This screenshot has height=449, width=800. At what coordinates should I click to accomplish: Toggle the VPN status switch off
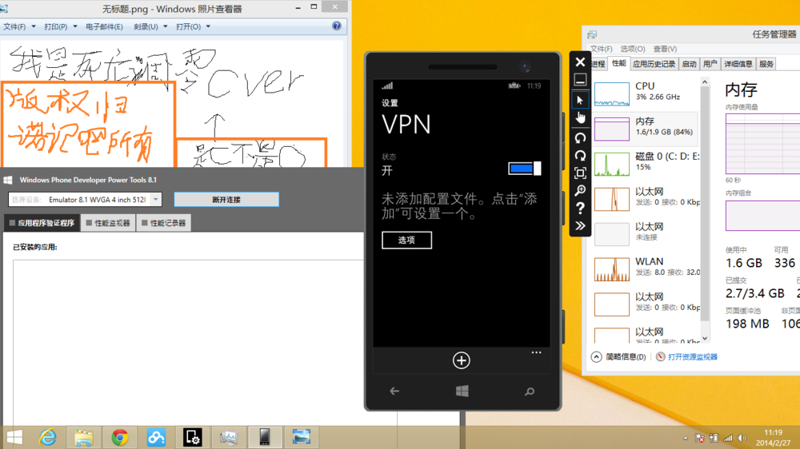pyautogui.click(x=525, y=169)
